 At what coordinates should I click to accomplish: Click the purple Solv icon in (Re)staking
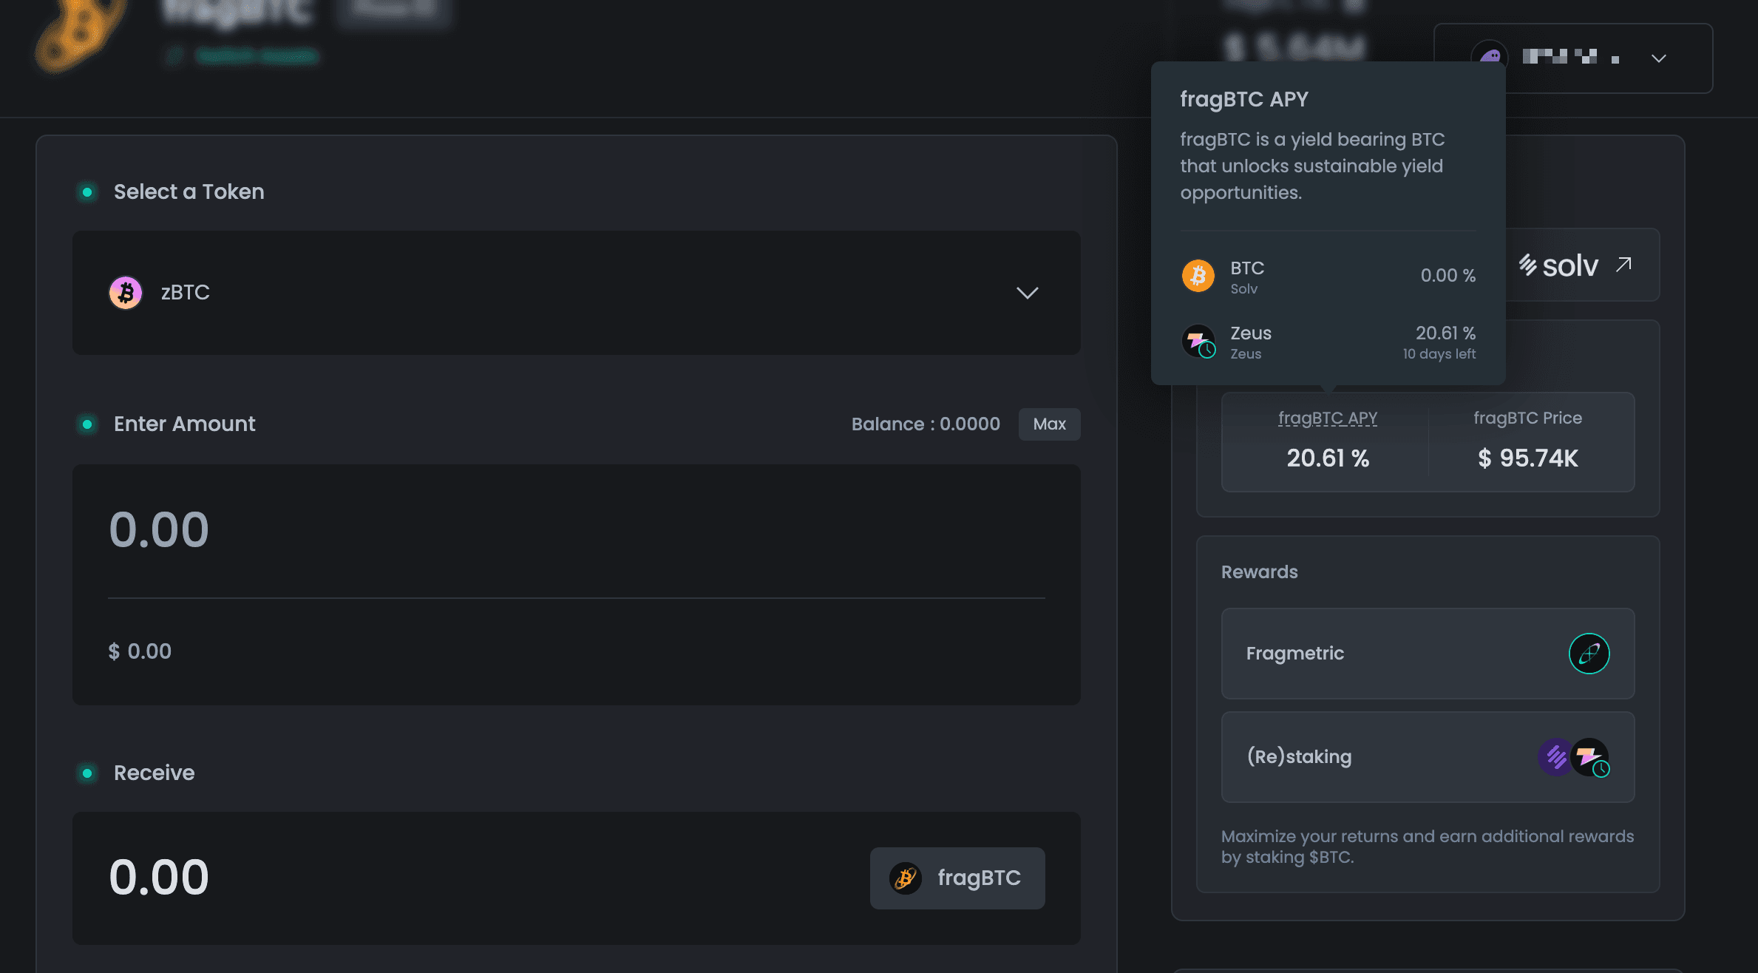point(1555,757)
